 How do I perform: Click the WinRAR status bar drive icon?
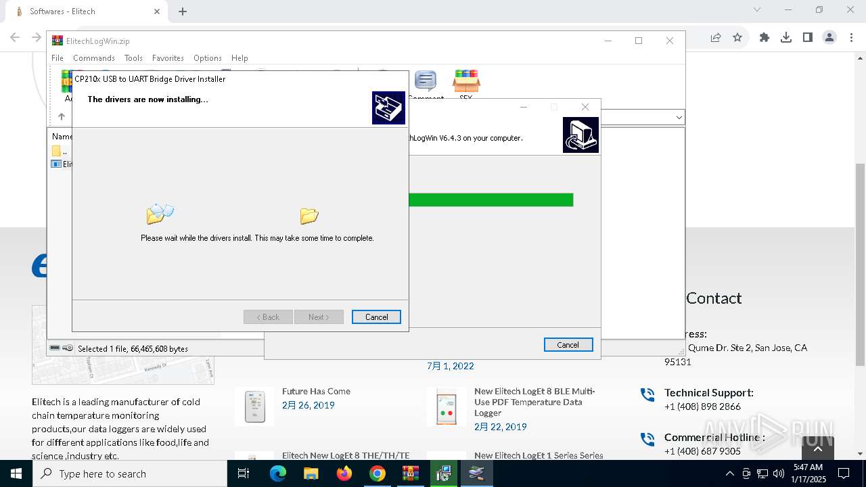click(55, 348)
